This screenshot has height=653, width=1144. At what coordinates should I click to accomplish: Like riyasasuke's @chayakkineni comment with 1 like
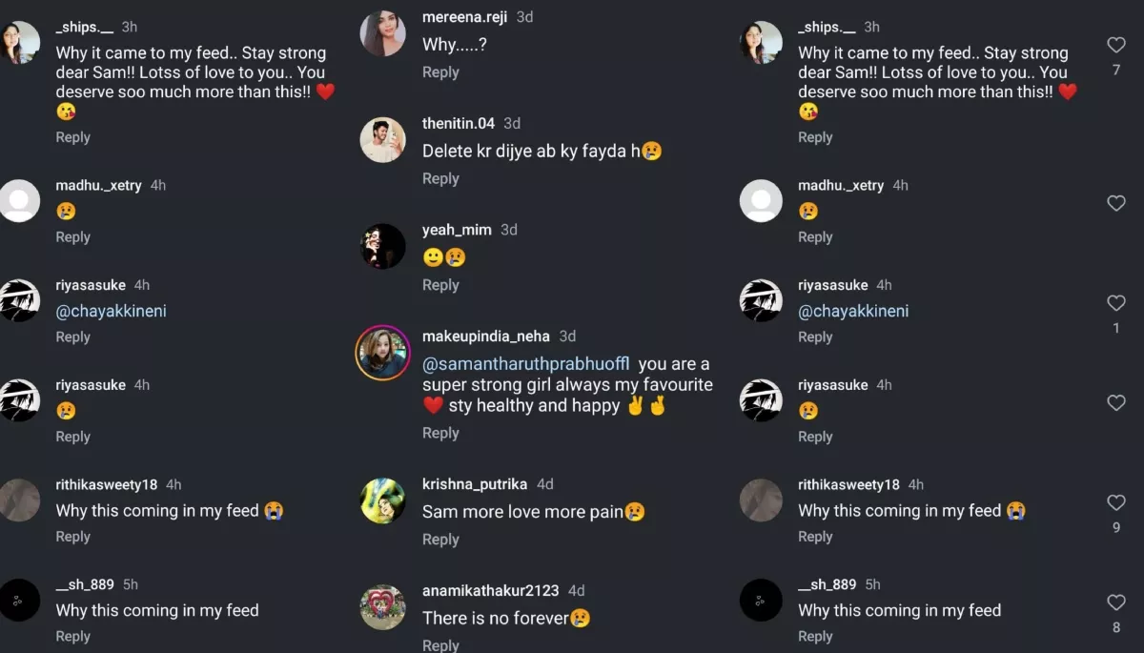[1116, 303]
